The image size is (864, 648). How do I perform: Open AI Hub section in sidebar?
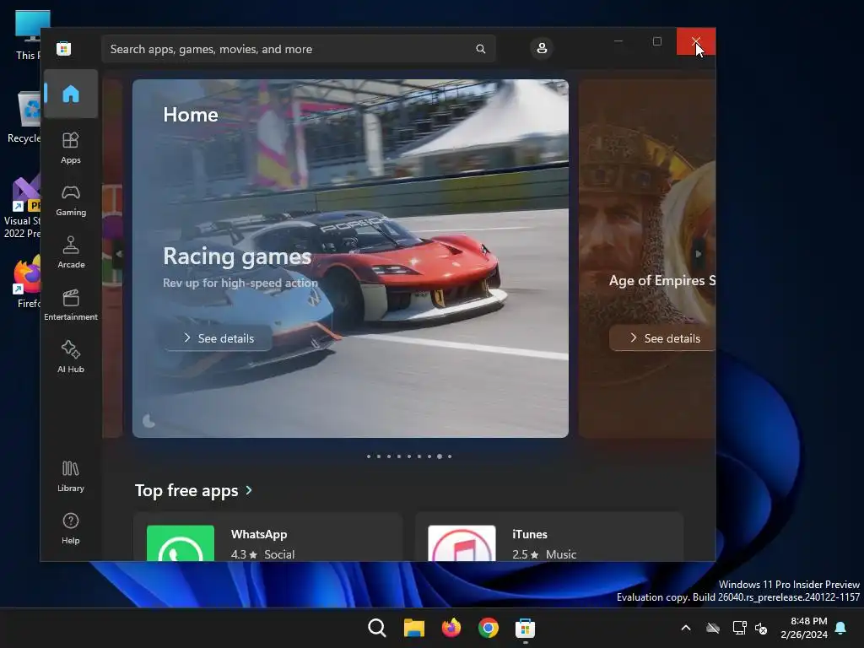tap(71, 357)
